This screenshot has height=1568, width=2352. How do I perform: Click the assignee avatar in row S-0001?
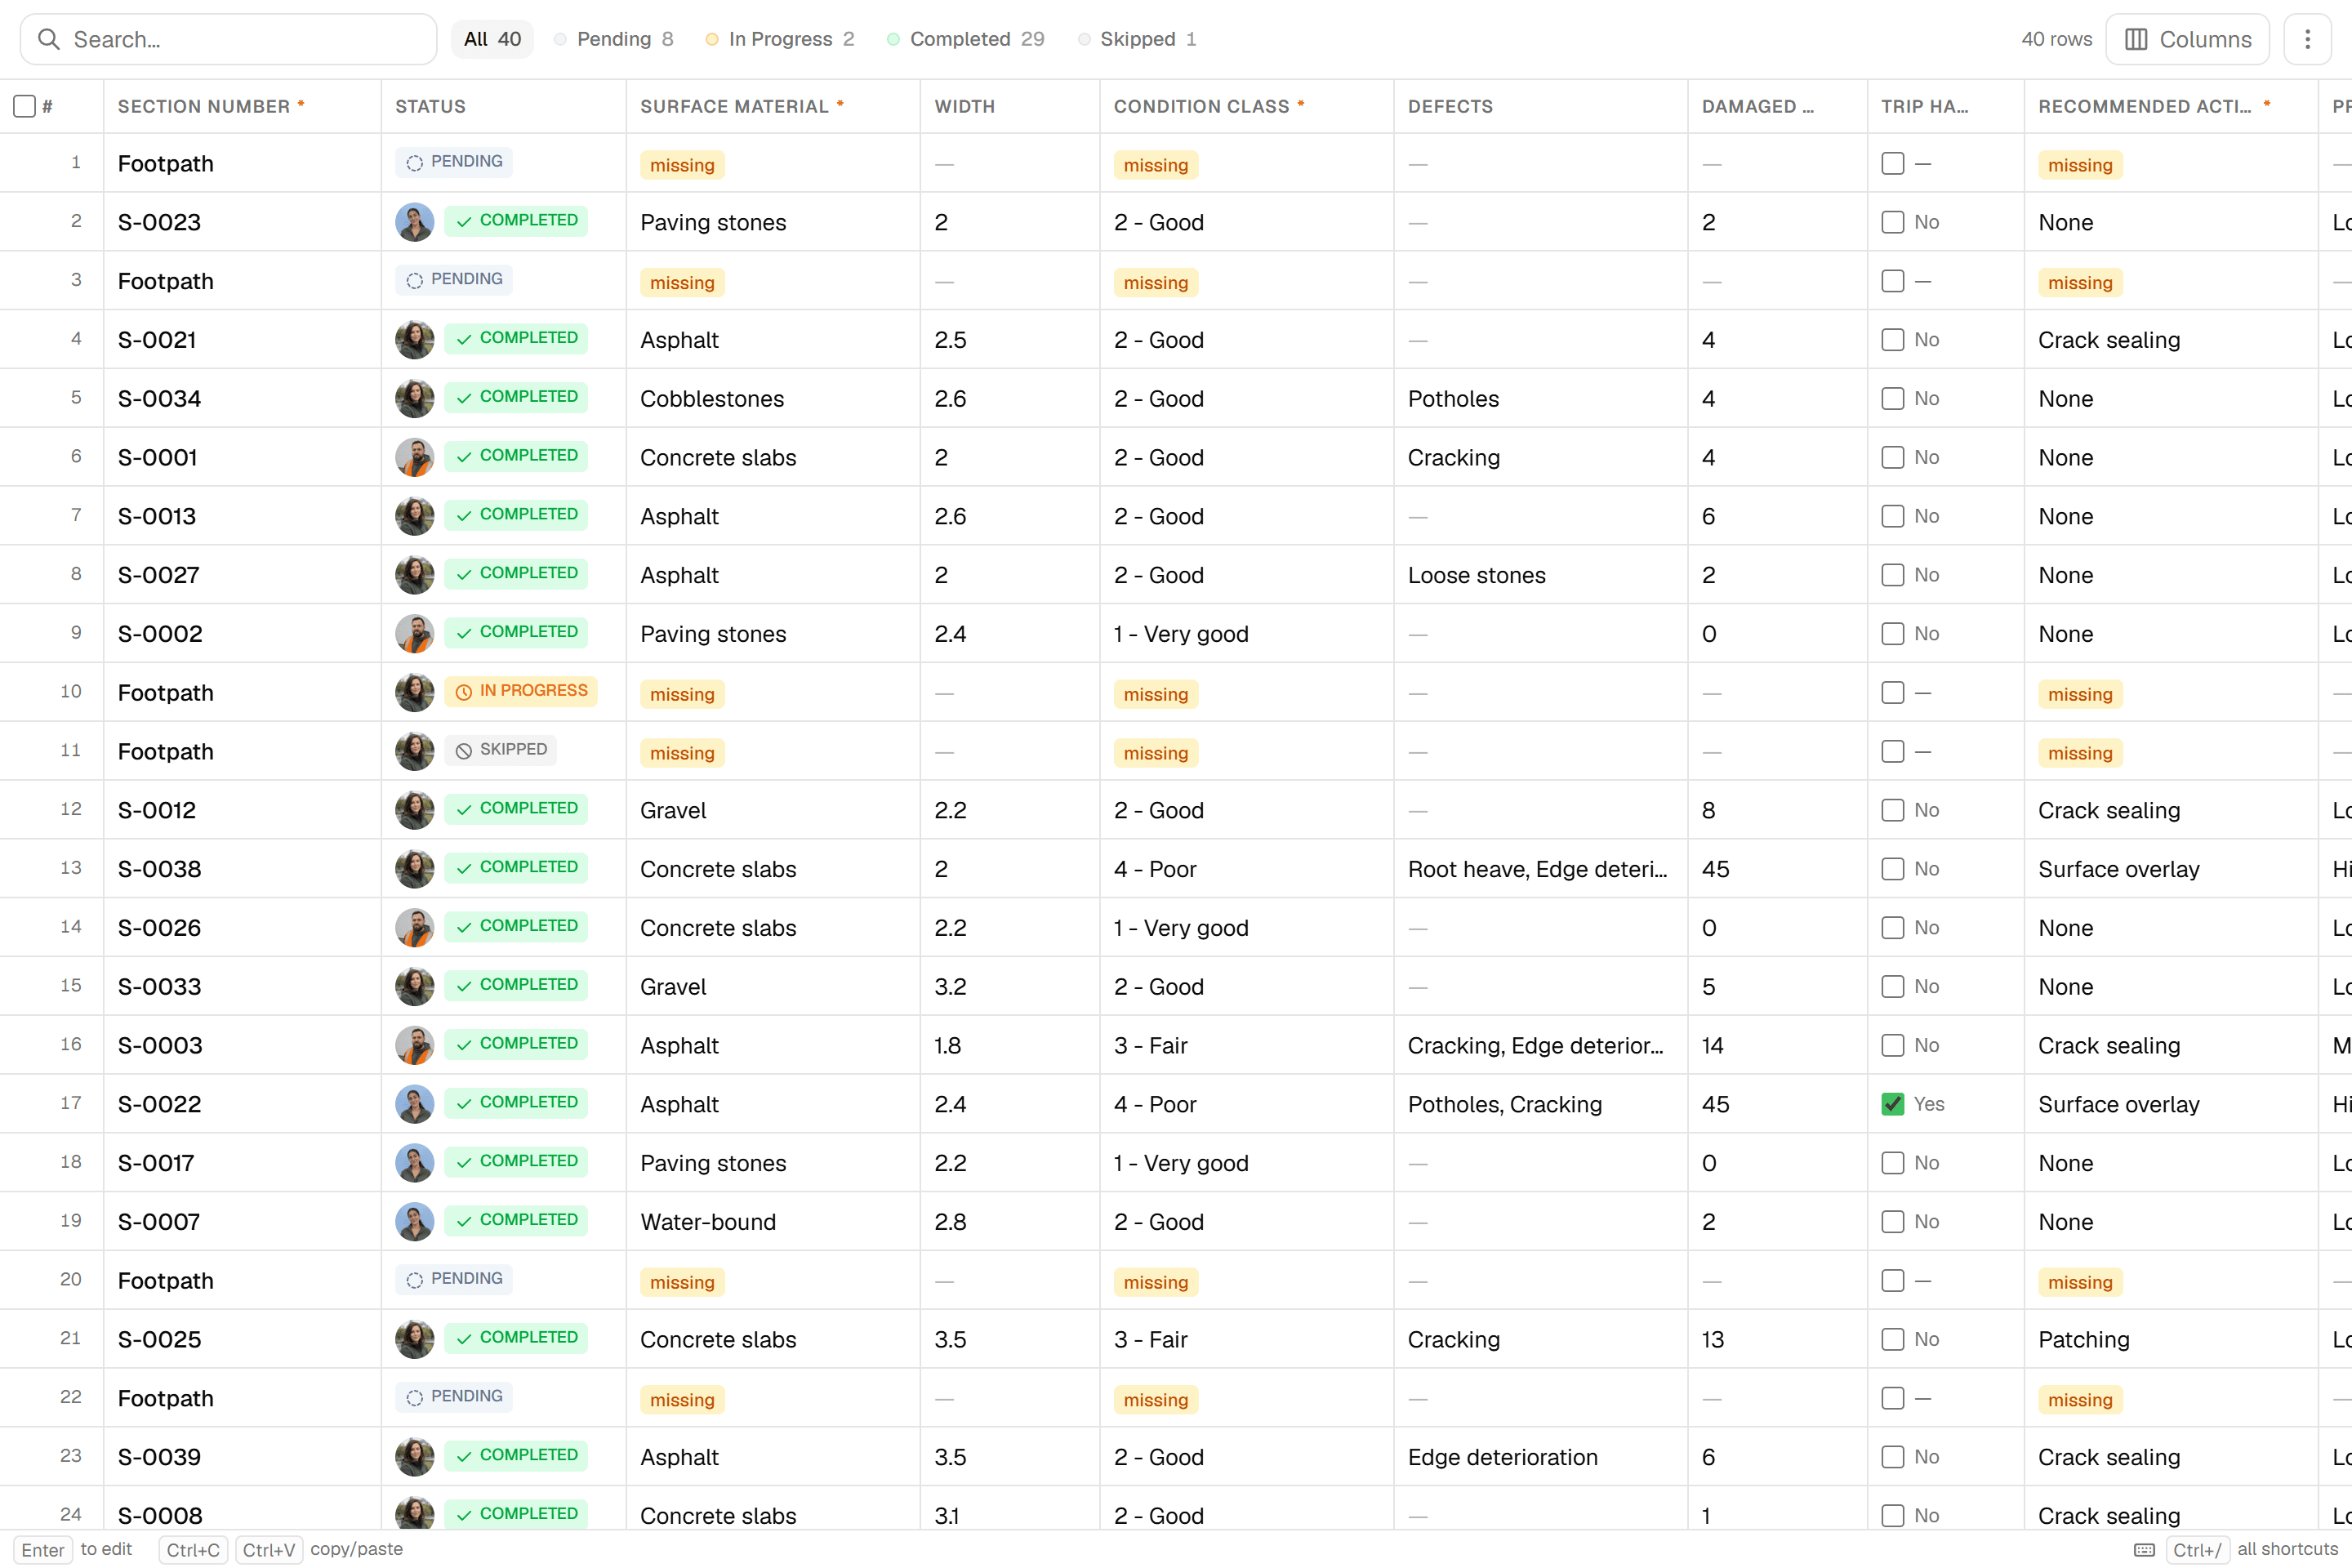pos(414,457)
